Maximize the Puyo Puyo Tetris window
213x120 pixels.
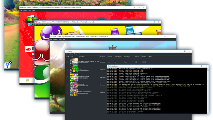(x=154, y=22)
